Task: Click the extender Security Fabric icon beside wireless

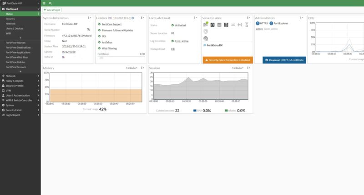Action: [247, 25]
